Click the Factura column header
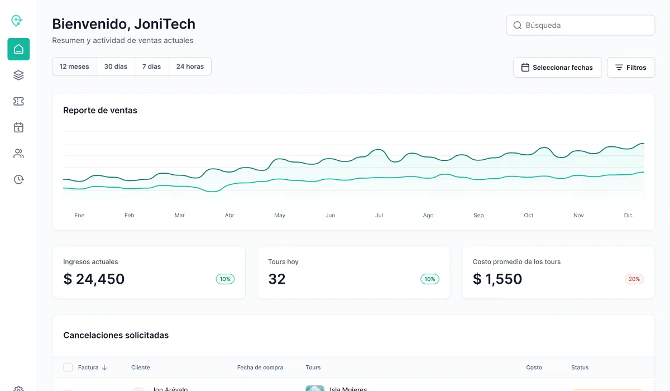Viewport: 670px width, 391px height. tap(88, 368)
